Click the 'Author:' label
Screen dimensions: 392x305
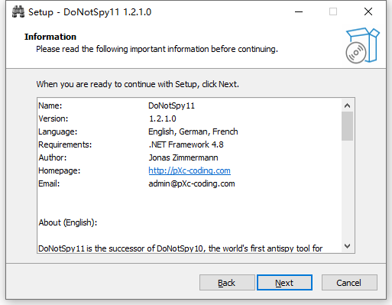point(53,157)
